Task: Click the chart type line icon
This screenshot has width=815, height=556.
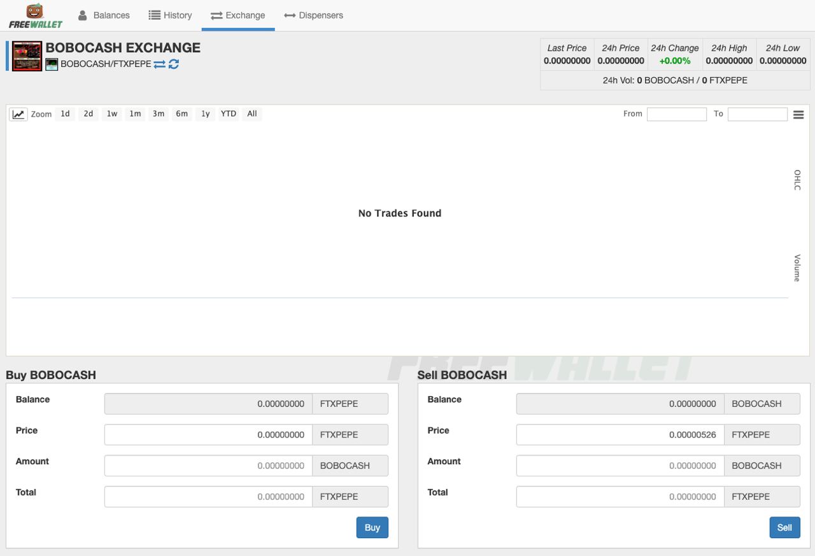Action: click(x=18, y=114)
